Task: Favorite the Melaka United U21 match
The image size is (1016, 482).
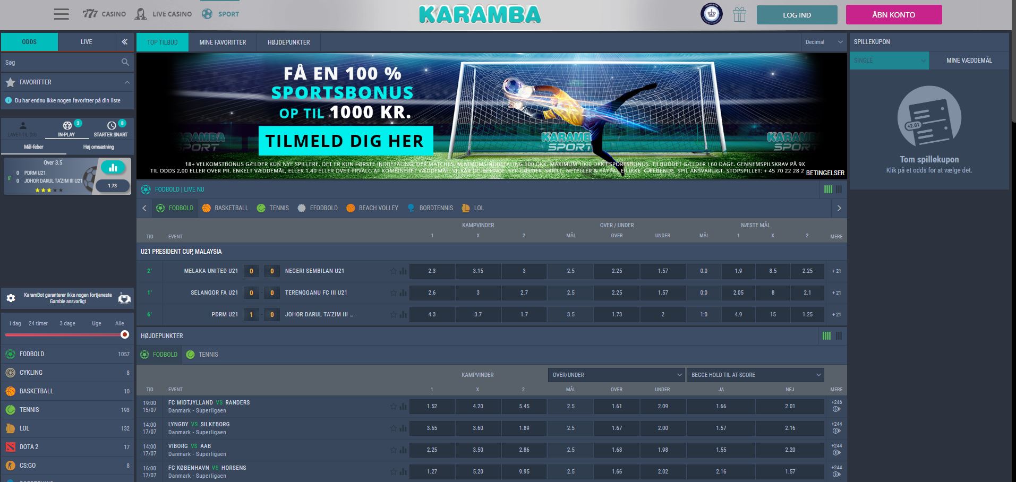Action: 394,271
